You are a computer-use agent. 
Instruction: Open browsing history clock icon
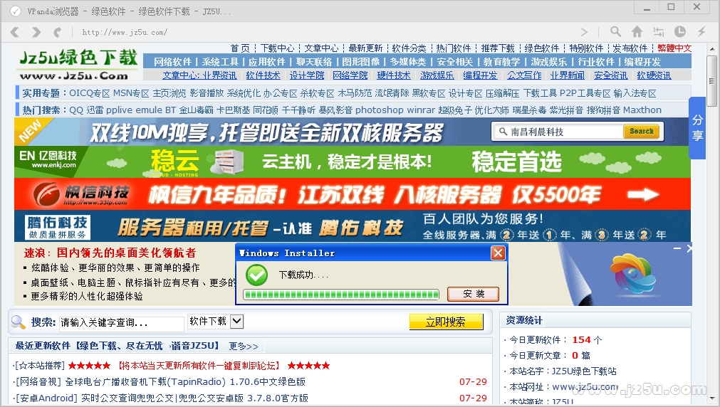coord(680,31)
